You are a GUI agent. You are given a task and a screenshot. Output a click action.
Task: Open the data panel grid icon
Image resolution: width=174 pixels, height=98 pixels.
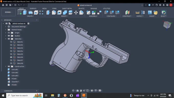click(7, 5)
